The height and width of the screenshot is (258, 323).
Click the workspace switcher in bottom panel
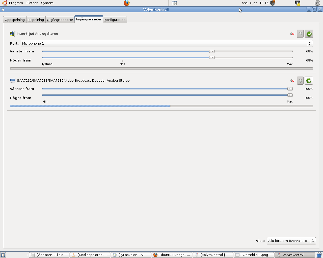pos(319,255)
